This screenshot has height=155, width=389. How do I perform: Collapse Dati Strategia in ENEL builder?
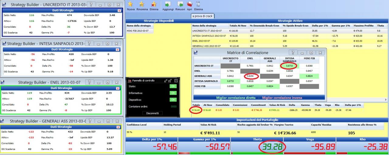click(x=119, y=88)
